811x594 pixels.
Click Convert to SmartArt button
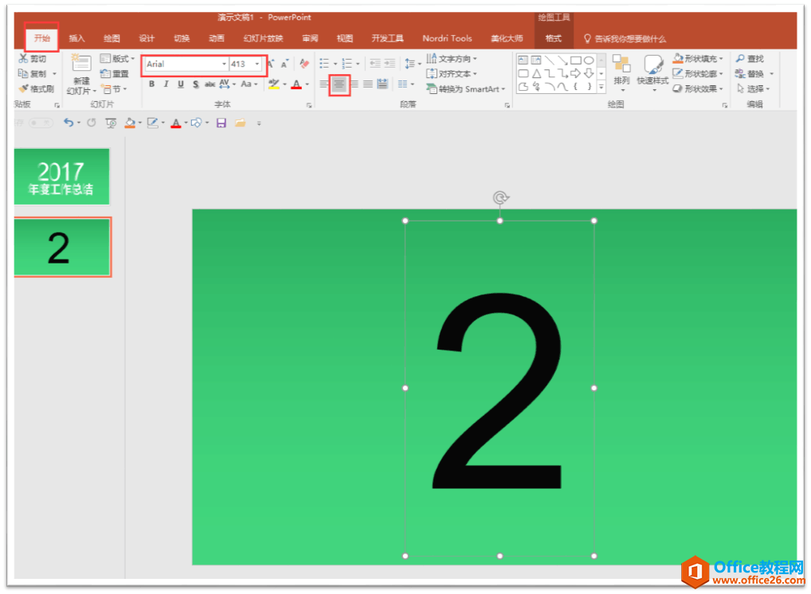(464, 89)
